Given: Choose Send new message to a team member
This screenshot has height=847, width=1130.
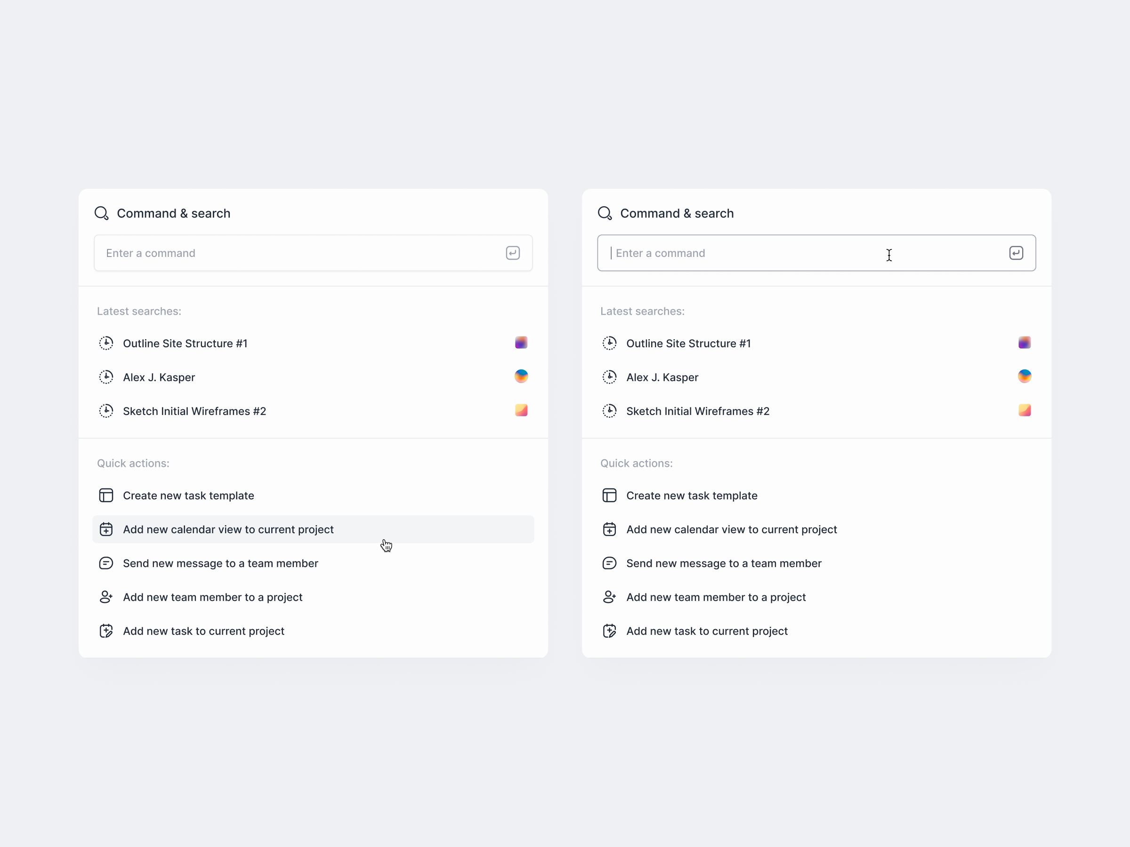Looking at the screenshot, I should (x=220, y=563).
